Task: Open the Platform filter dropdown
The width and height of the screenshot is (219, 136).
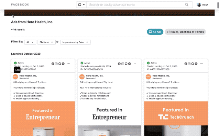Action: click(x=46, y=42)
